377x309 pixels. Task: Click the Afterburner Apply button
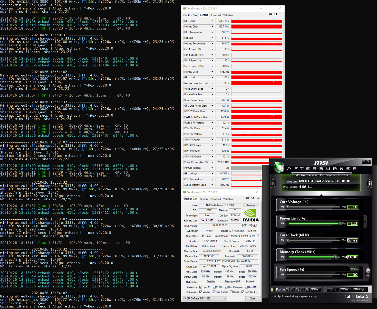333,290
